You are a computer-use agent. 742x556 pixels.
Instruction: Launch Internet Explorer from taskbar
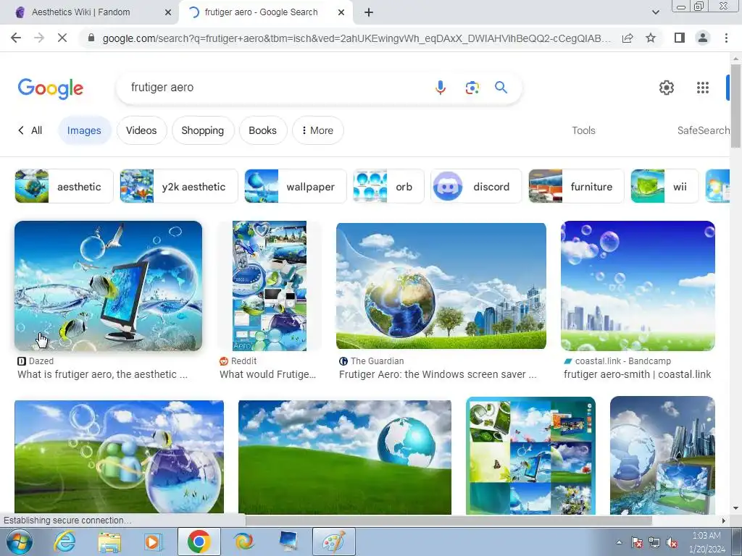coord(64,542)
